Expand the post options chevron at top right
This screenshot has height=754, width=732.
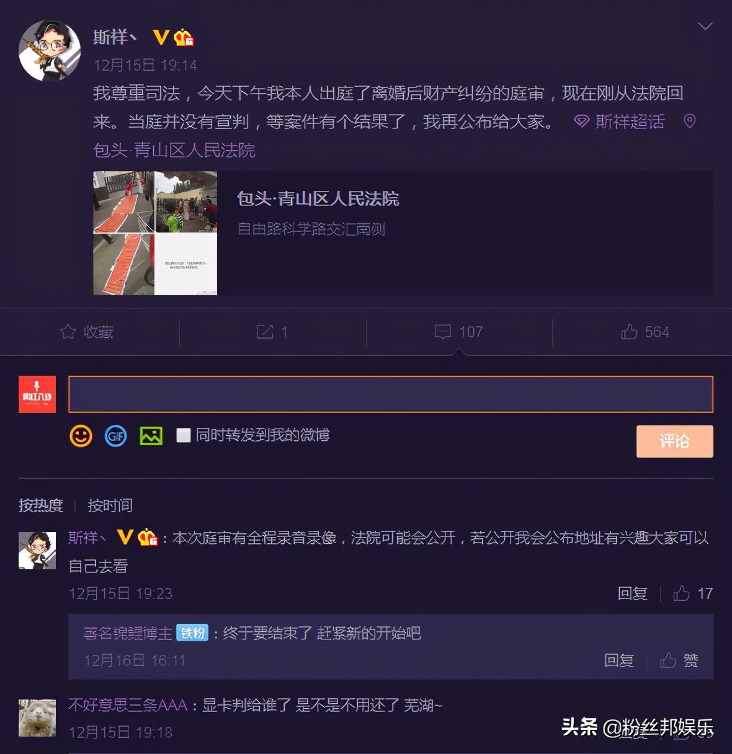[705, 26]
